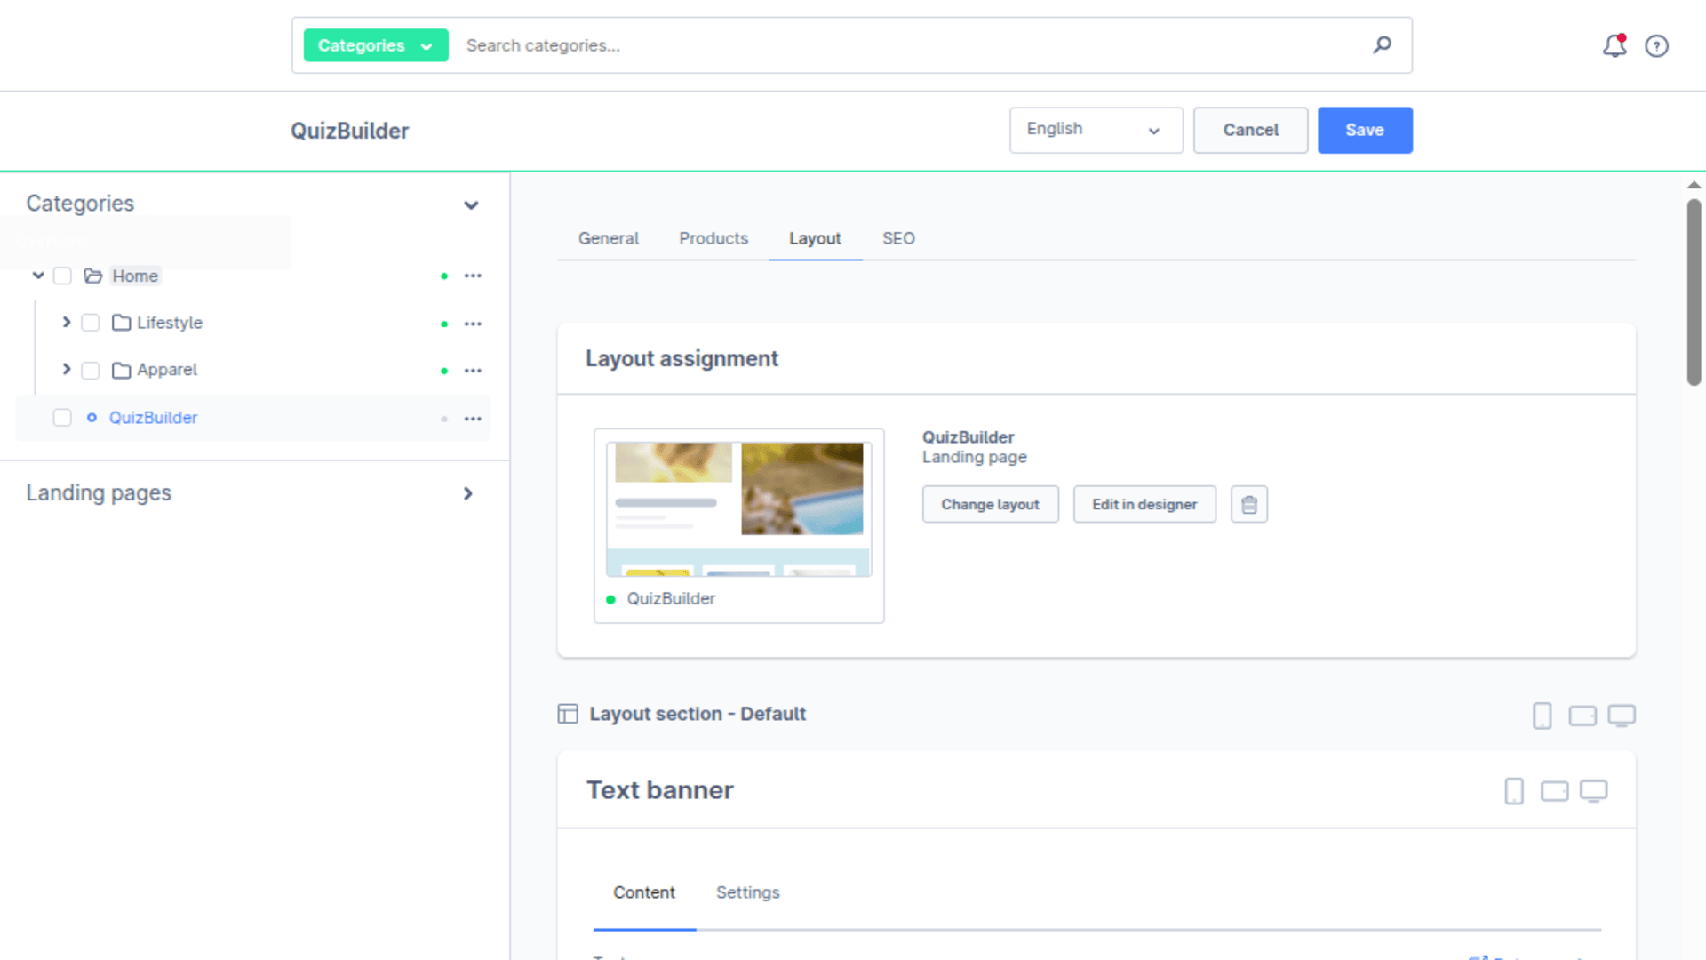Select tablet view icon in Text banner
Viewport: 1706px width, 960px height.
[1554, 791]
